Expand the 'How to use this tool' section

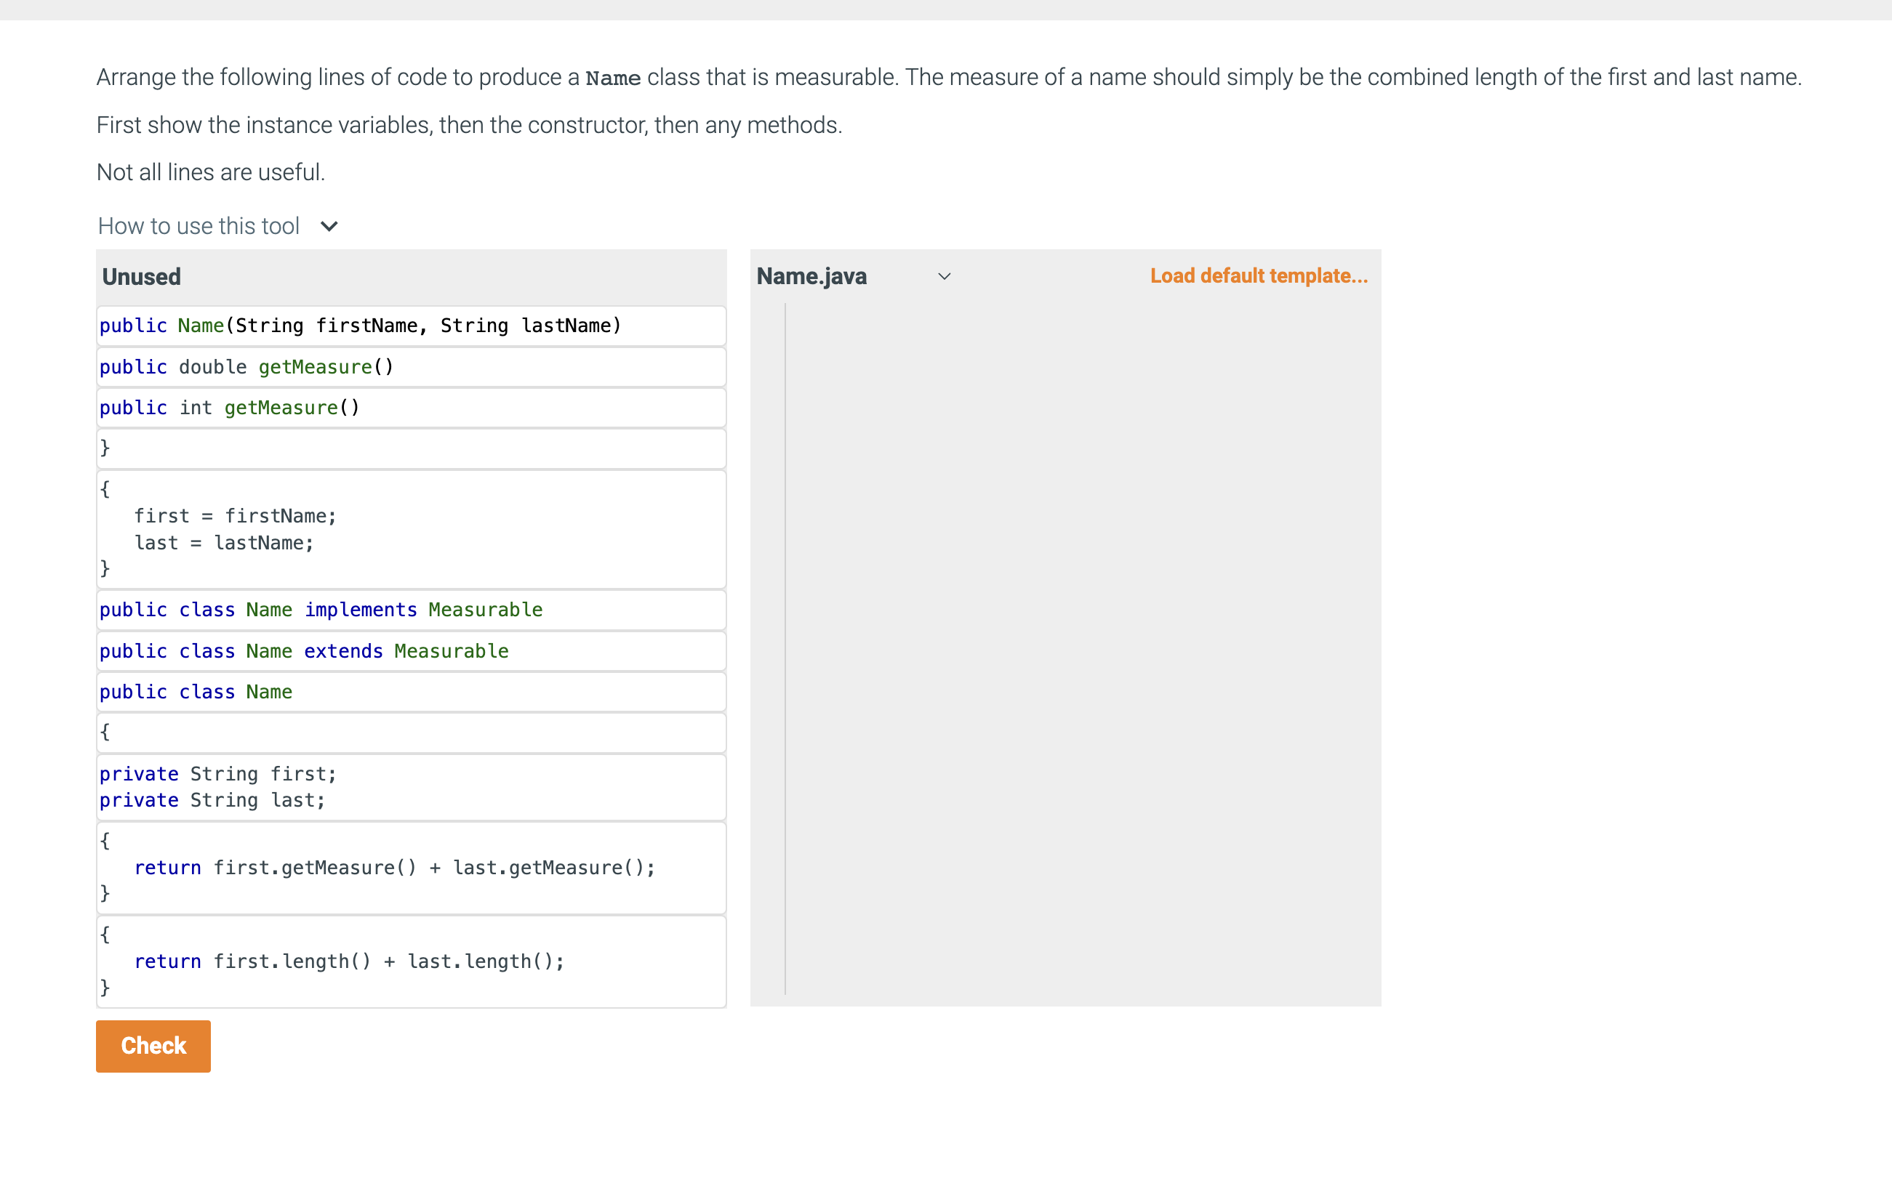[199, 226]
